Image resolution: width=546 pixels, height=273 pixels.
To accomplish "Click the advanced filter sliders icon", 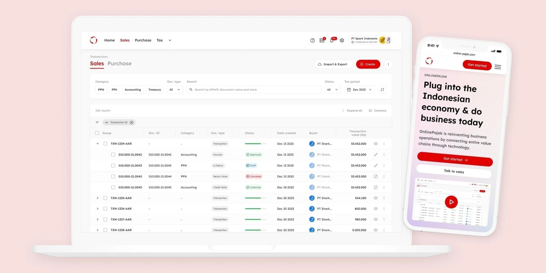I will point(382,90).
